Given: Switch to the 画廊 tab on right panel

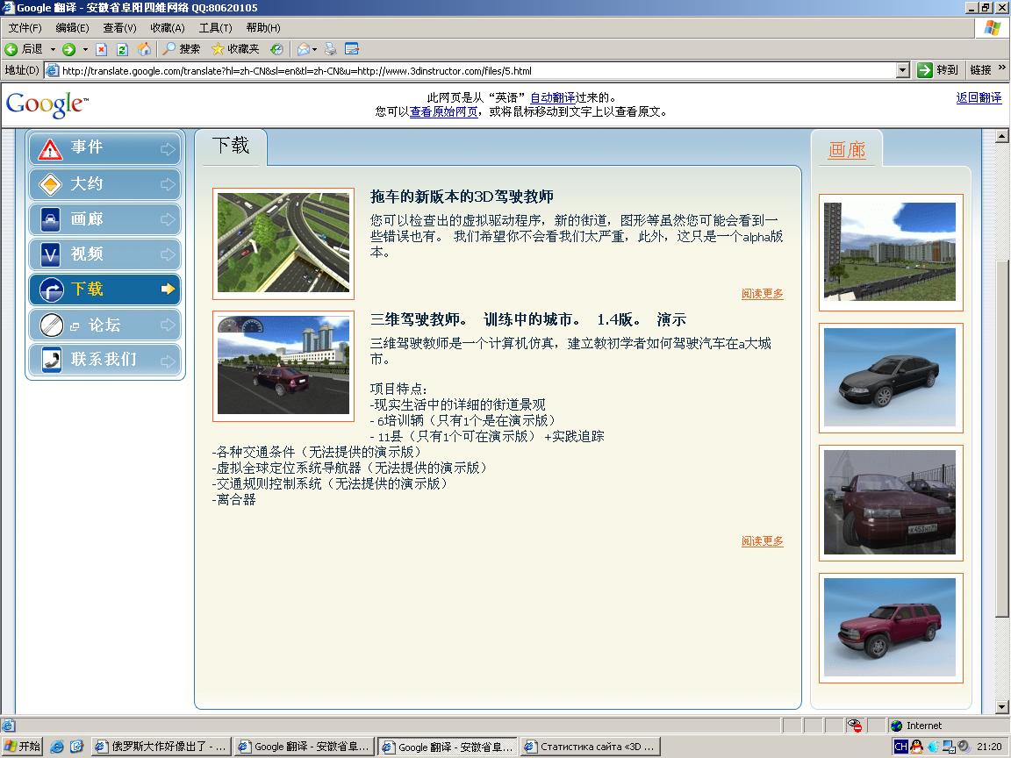Looking at the screenshot, I should [x=847, y=150].
